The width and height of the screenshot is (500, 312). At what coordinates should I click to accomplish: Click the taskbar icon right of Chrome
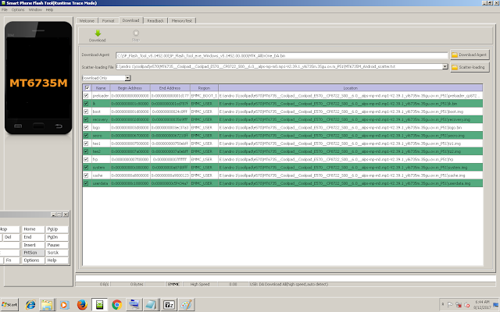(x=134, y=305)
